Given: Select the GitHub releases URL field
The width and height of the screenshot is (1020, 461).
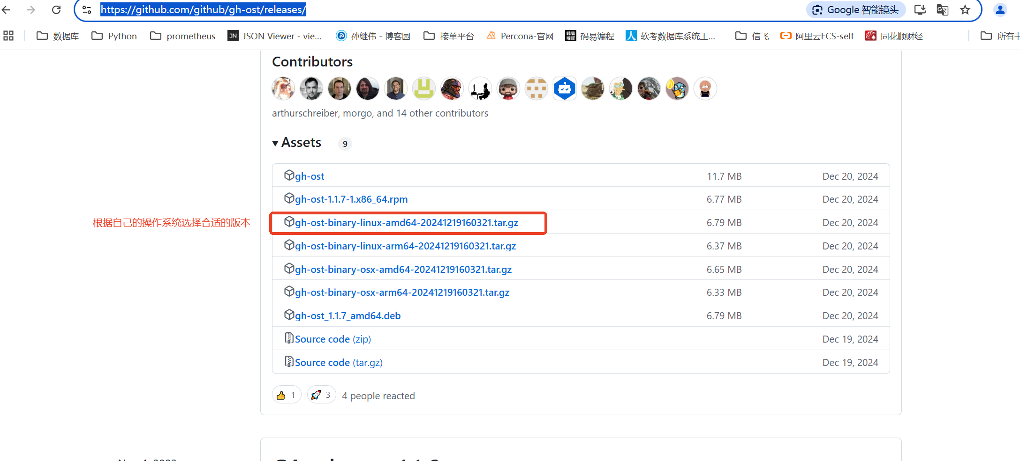Looking at the screenshot, I should (x=203, y=10).
